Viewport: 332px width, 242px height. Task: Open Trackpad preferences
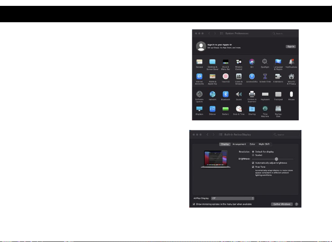click(x=278, y=96)
